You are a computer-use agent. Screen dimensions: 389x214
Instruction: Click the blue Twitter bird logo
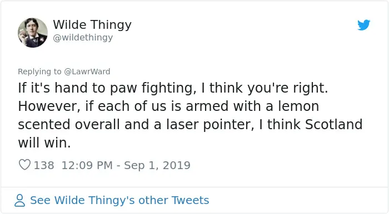click(363, 25)
